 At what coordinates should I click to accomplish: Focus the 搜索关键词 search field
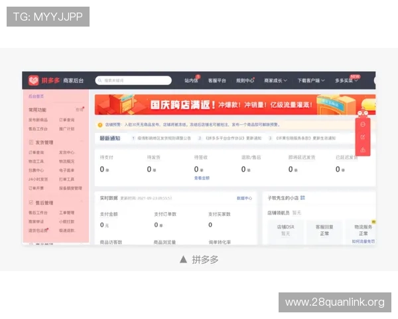coord(133,80)
